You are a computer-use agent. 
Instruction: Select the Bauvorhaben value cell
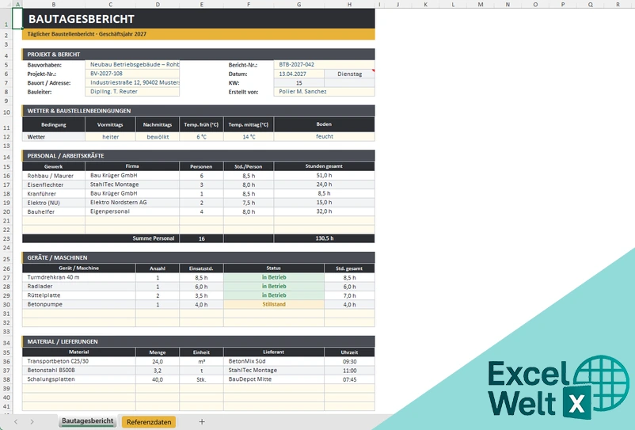pyautogui.click(x=132, y=64)
